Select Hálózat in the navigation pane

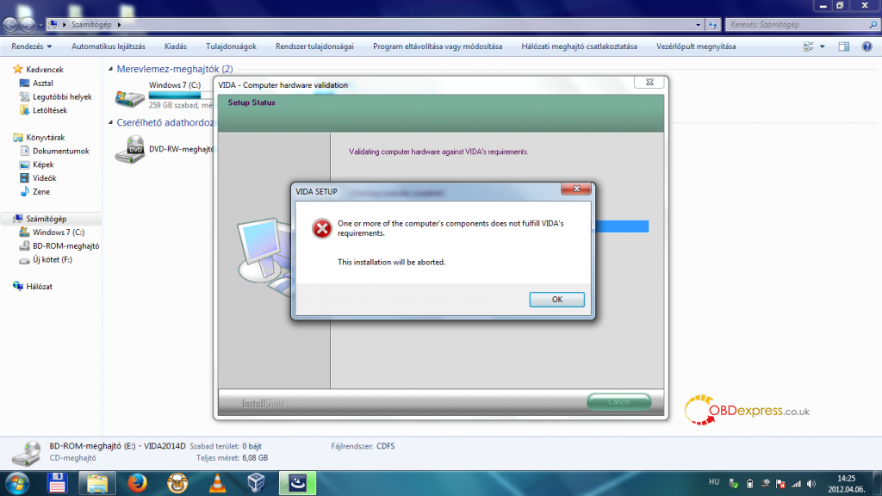click(x=33, y=286)
